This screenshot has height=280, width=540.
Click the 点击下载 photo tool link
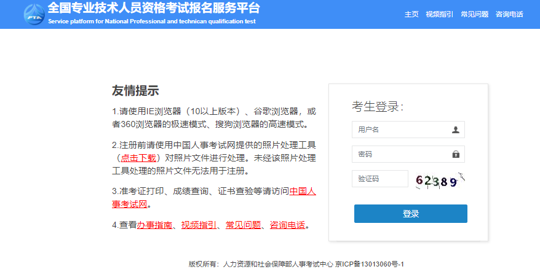pos(138,158)
